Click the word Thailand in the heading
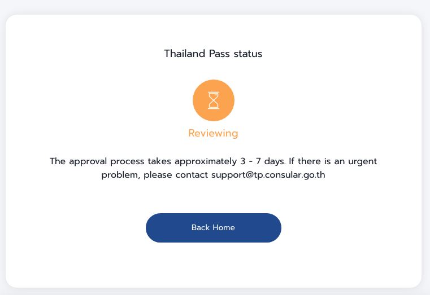The image size is (430, 295). click(x=184, y=54)
